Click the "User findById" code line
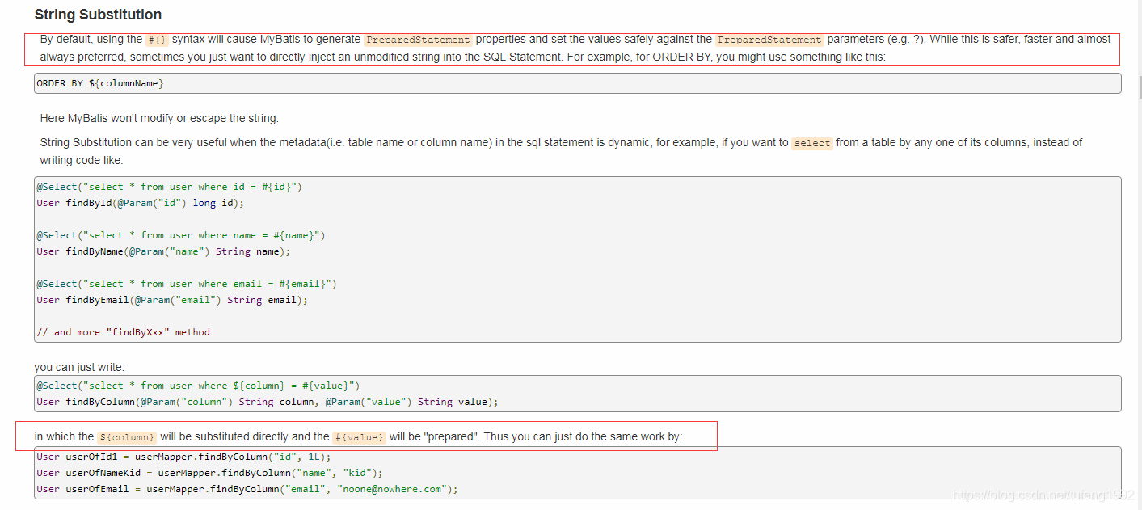The height and width of the screenshot is (510, 1142). click(x=140, y=203)
